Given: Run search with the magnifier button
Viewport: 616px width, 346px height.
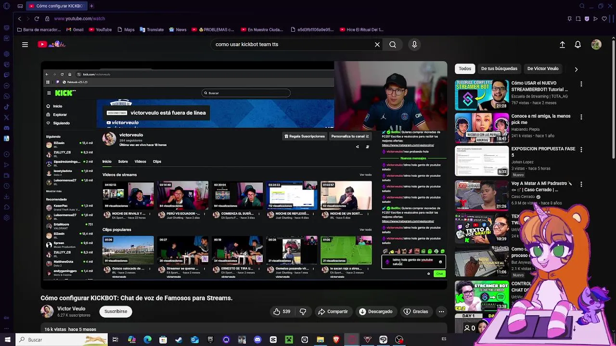Looking at the screenshot, I should tap(393, 45).
